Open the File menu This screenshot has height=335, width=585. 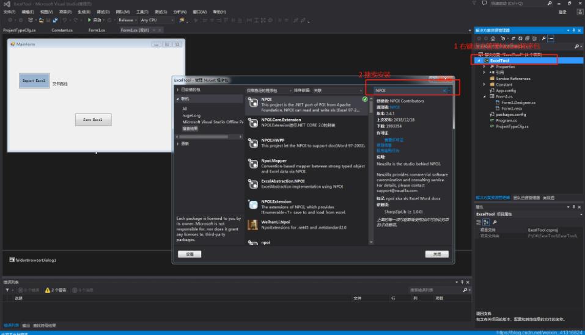coord(9,12)
